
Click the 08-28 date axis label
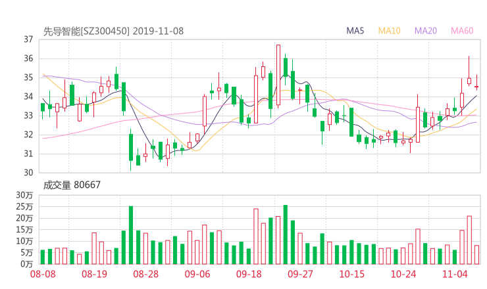[x=145, y=274]
